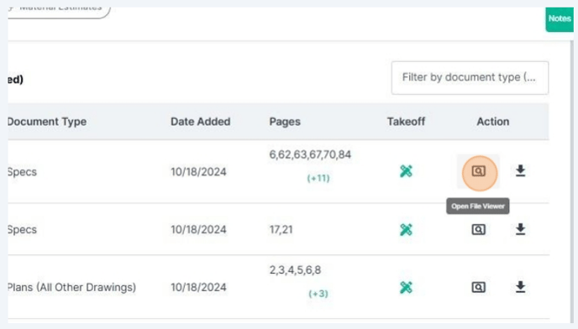
Task: Click the Action column header
Action: point(493,122)
